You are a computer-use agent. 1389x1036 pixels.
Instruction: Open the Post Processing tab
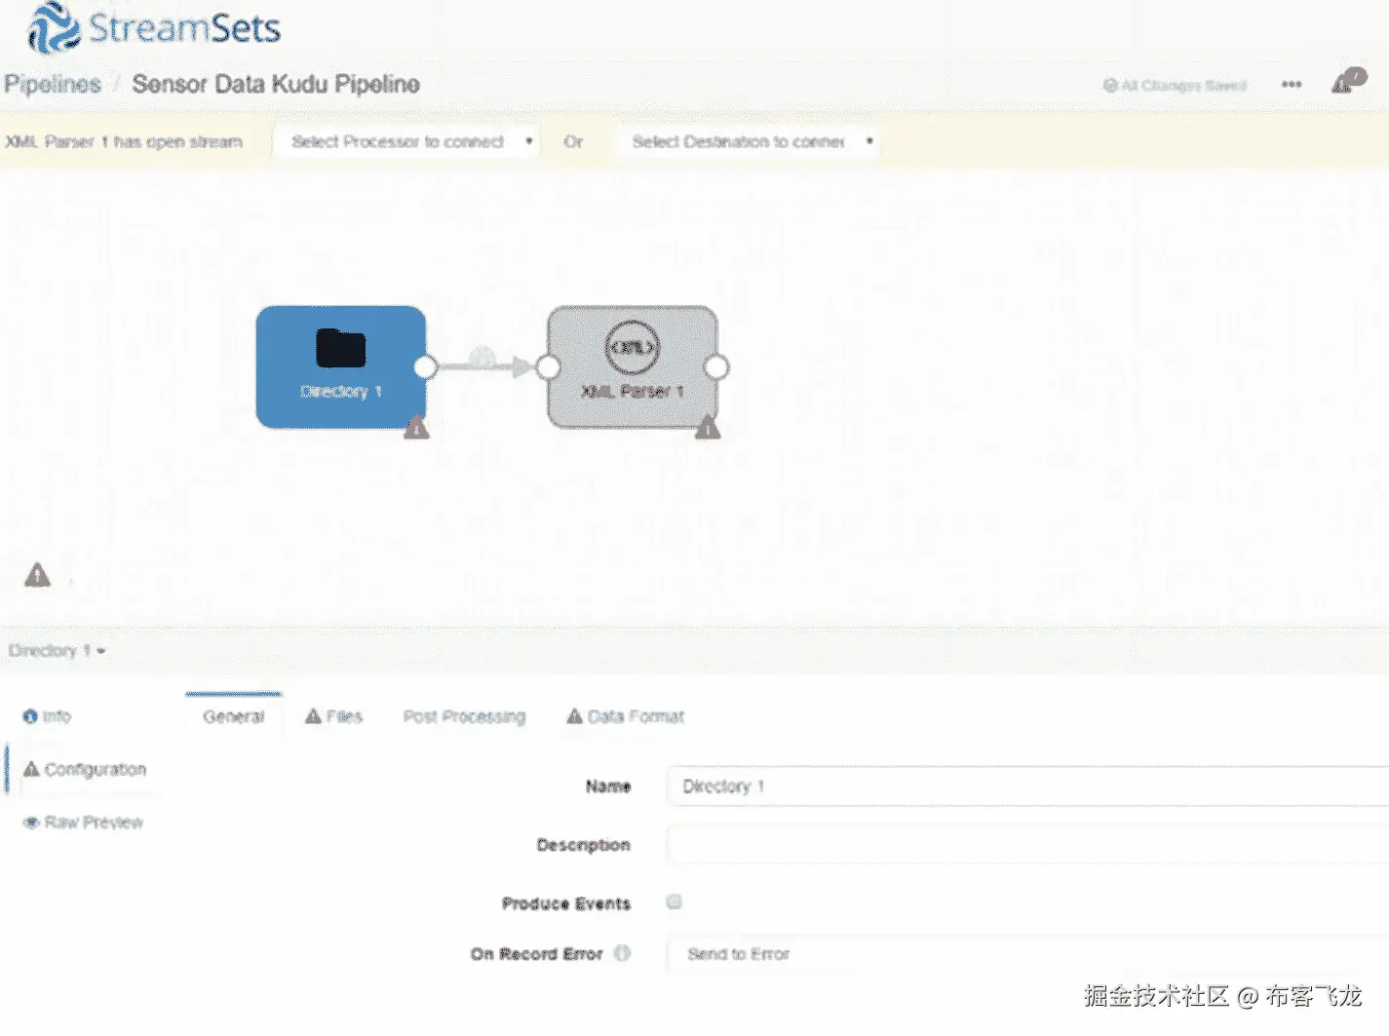pyautogui.click(x=464, y=716)
